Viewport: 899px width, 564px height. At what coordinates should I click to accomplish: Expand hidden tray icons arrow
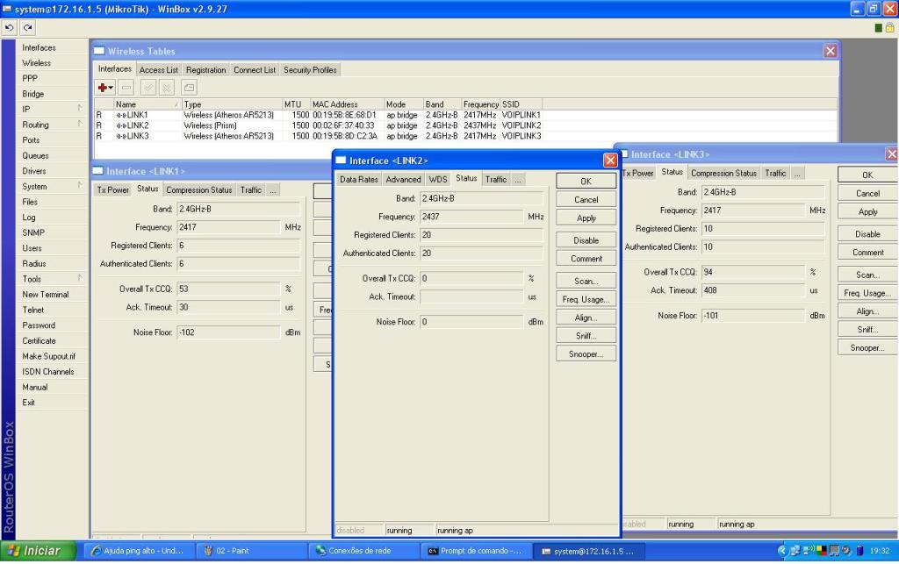pos(782,551)
